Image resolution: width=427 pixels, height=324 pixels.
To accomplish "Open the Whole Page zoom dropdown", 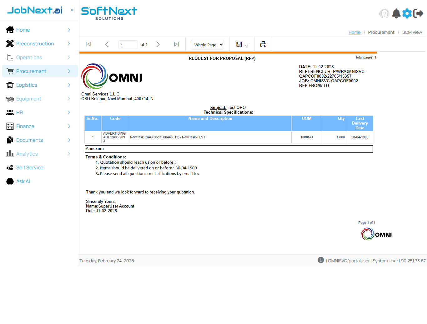I will pyautogui.click(x=207, y=44).
